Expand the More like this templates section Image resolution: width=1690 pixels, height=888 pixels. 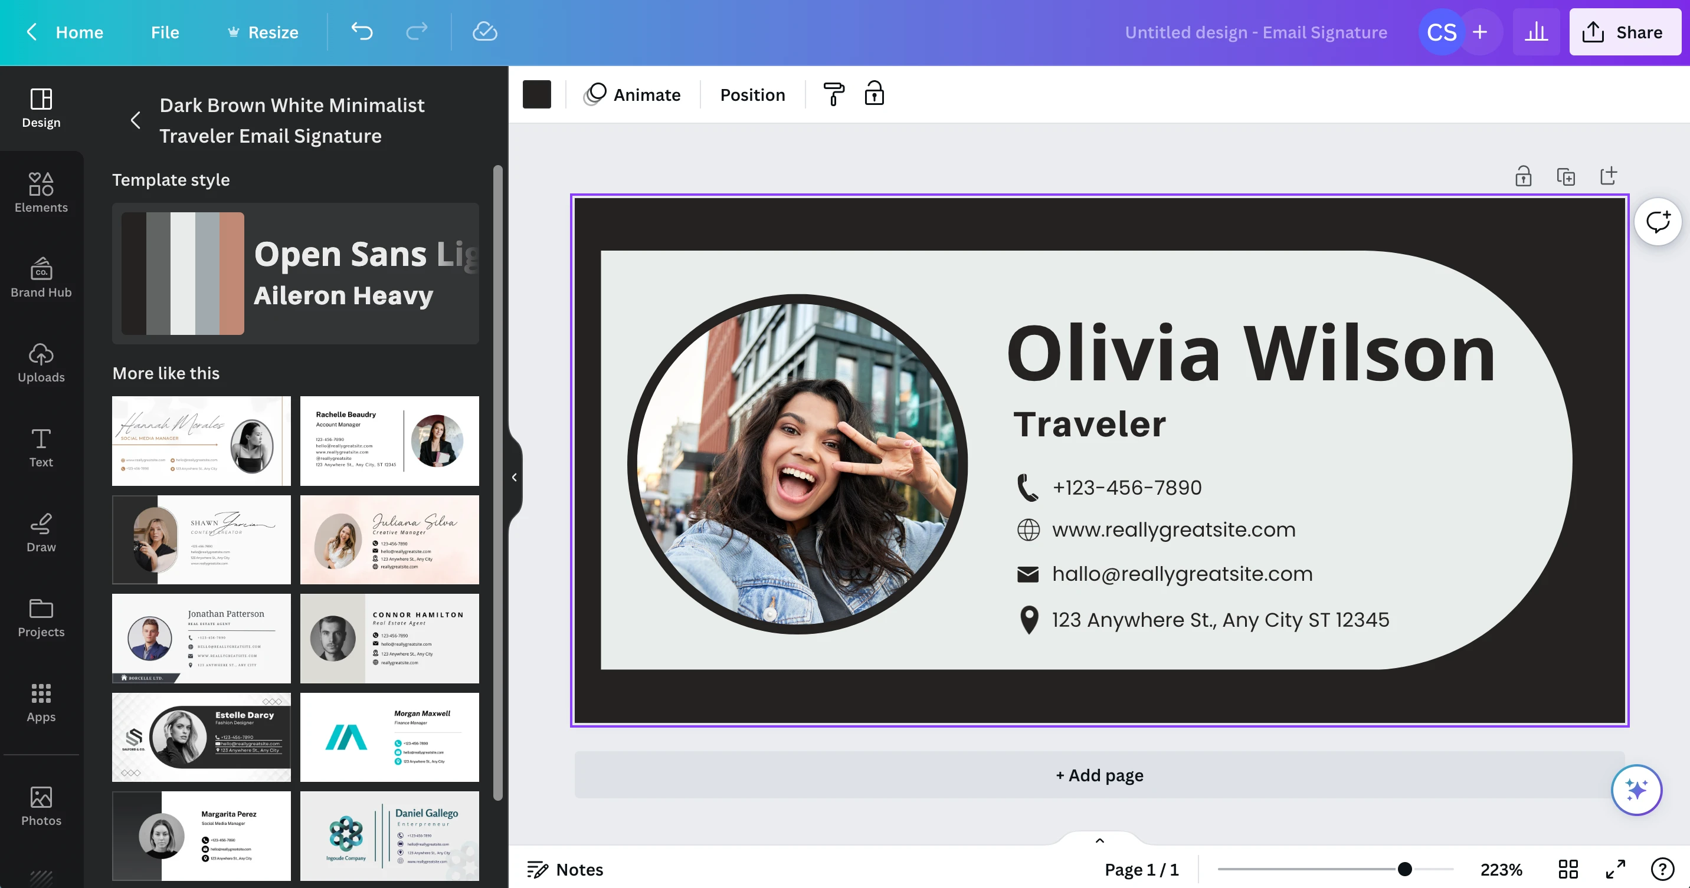pyautogui.click(x=165, y=373)
